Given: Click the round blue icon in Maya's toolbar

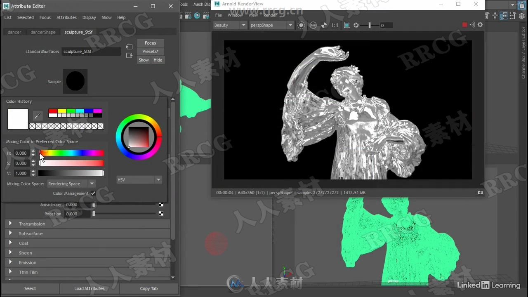Looking at the screenshot, I should (x=197, y=16).
